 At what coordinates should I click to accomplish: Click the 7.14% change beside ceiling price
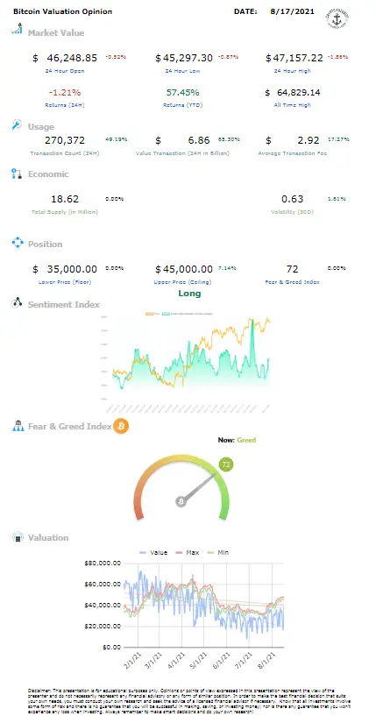point(230,268)
